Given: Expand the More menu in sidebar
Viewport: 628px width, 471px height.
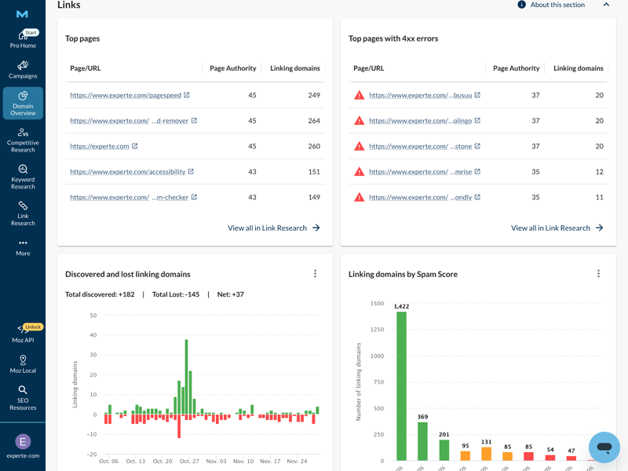Looking at the screenshot, I should [23, 246].
